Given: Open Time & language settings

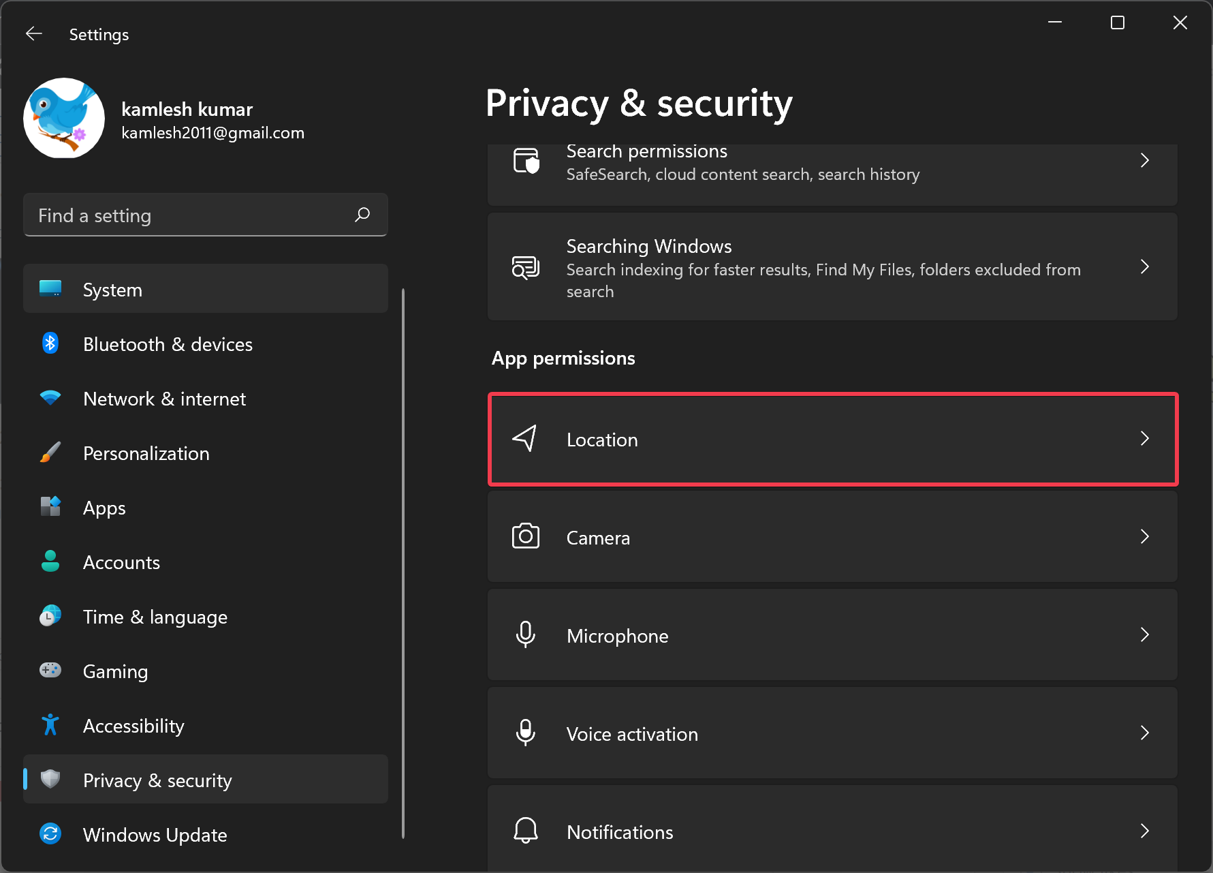Looking at the screenshot, I should (206, 616).
